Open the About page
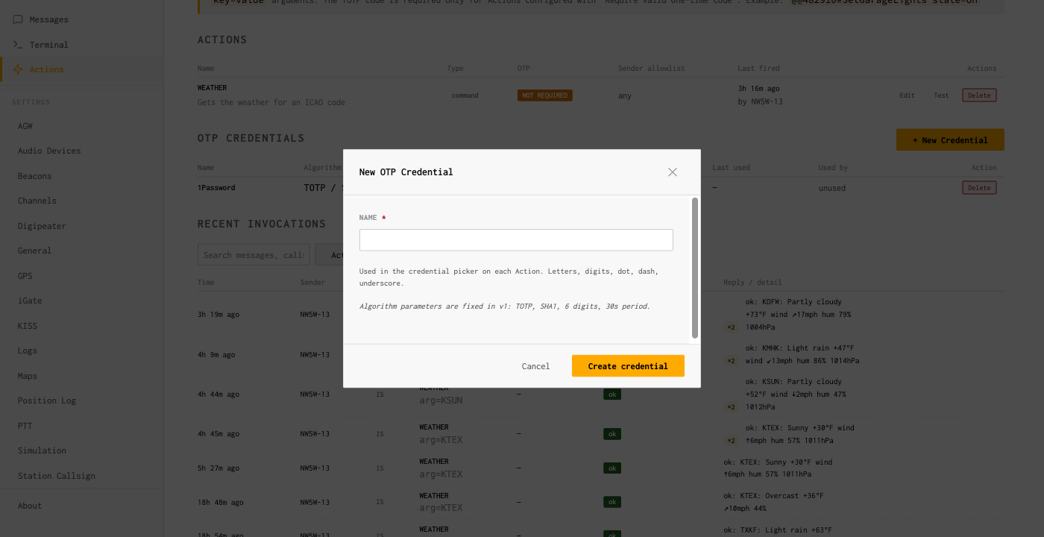The height and width of the screenshot is (537, 1044). click(x=30, y=506)
